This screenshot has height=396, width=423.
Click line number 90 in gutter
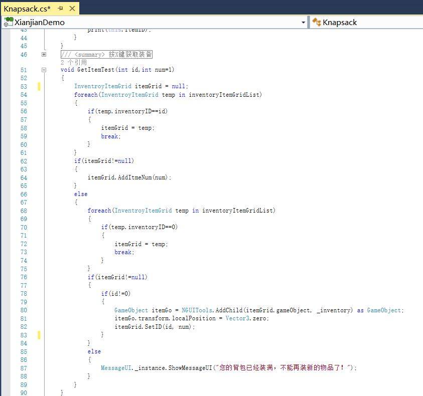click(24, 393)
